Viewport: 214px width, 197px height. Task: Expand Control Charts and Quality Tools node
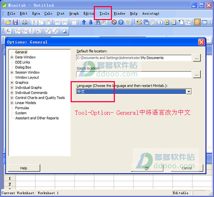pos(12,98)
